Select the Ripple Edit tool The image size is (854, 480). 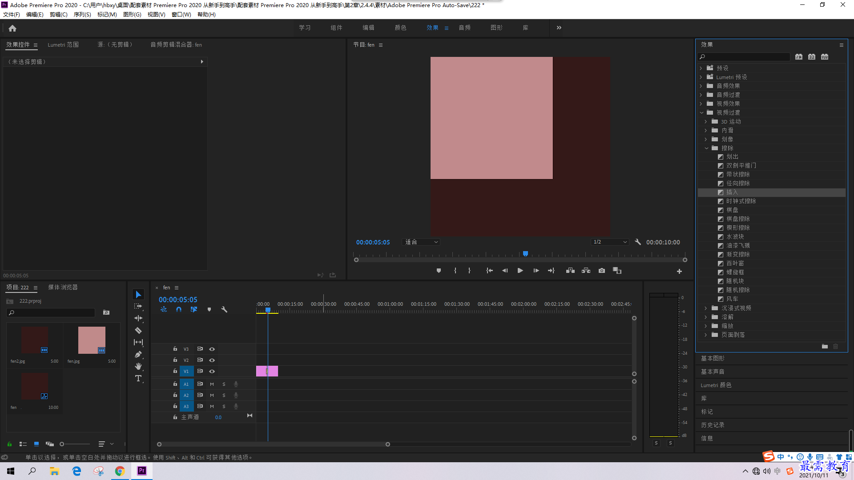coord(138,318)
